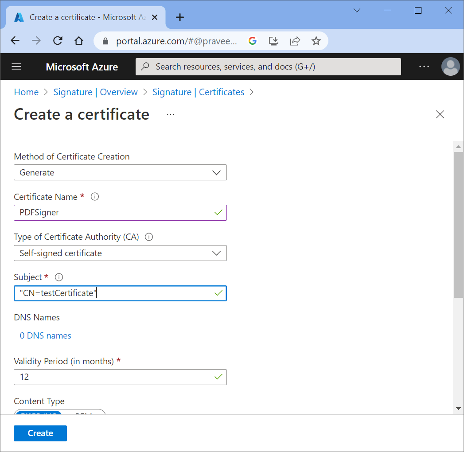Navigate to the Signature | Overview breadcrumb
Viewport: 464px width, 452px height.
point(95,92)
